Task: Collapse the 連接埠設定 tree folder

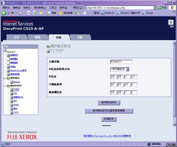Action: pos(5,78)
